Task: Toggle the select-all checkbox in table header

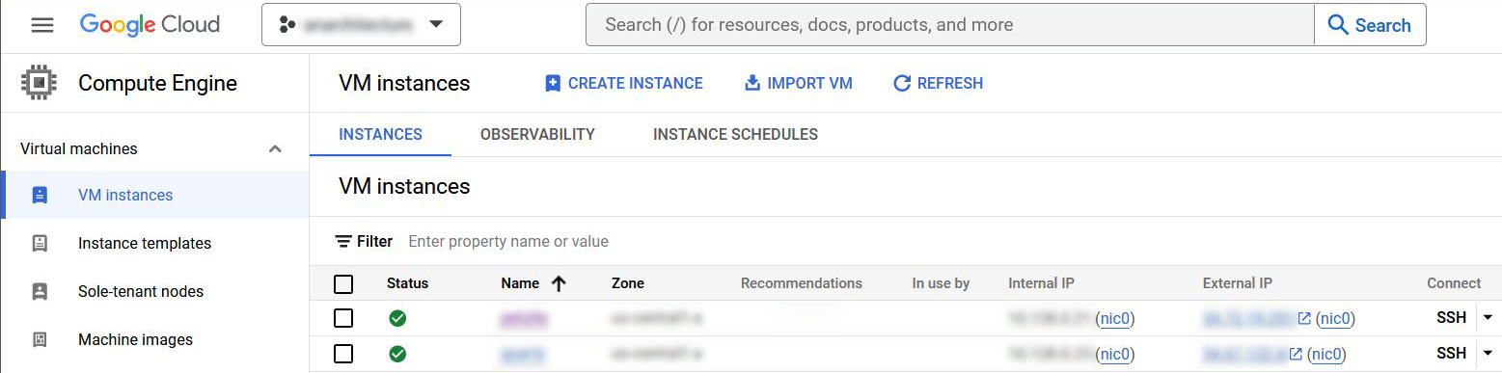Action: (x=343, y=283)
